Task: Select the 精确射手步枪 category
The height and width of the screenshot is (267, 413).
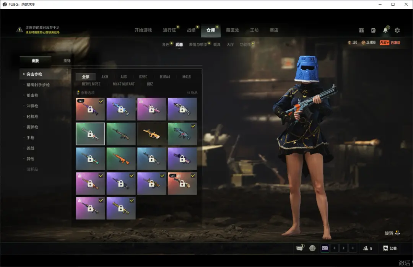Action: coord(38,85)
